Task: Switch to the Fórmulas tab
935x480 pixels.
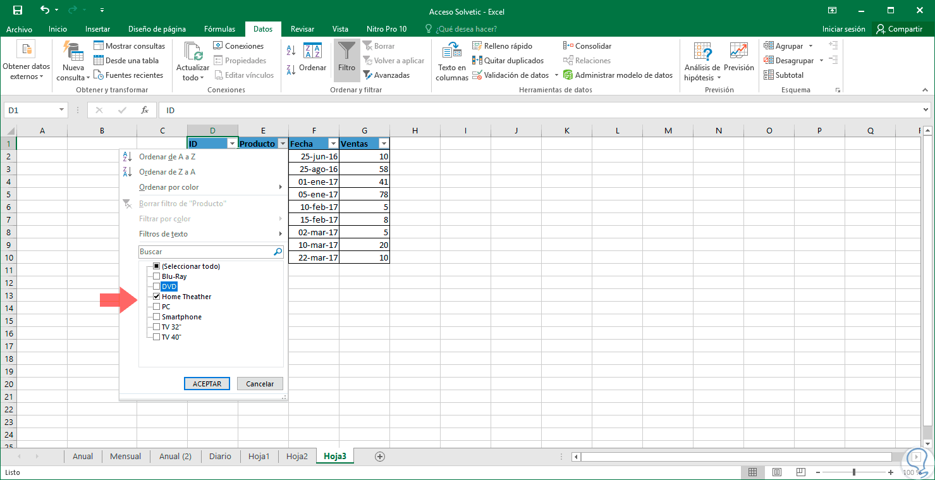Action: tap(219, 29)
